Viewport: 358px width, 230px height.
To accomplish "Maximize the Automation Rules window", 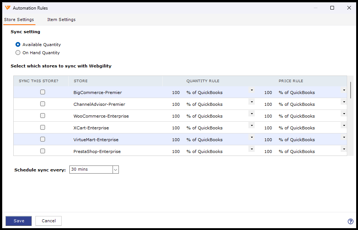I will coord(332,8).
